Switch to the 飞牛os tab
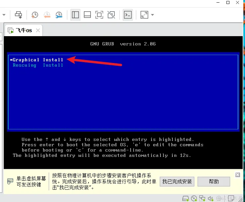The width and height of the screenshot is (245, 202). click(x=24, y=30)
